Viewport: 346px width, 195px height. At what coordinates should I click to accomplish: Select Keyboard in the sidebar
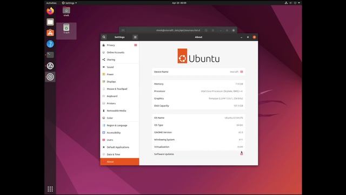[119, 96]
